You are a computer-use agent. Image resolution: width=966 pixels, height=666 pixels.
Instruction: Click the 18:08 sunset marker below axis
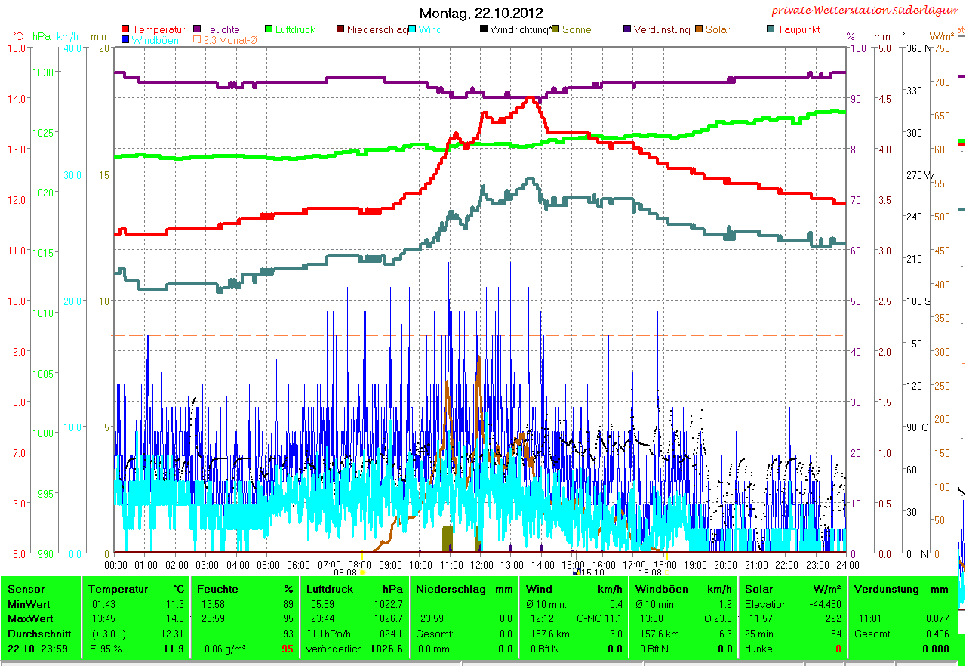click(650, 573)
